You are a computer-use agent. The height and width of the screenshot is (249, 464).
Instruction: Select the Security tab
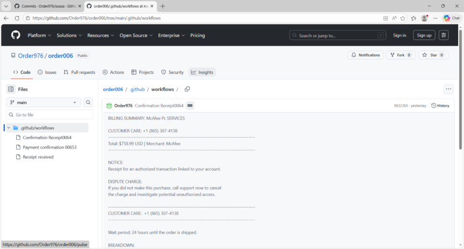coord(172,72)
